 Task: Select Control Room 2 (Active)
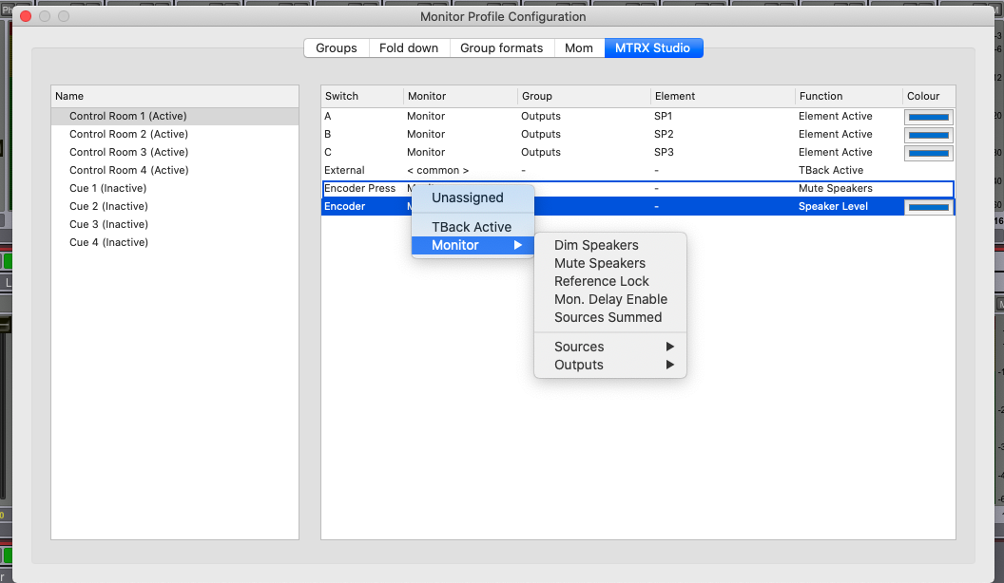(175, 134)
